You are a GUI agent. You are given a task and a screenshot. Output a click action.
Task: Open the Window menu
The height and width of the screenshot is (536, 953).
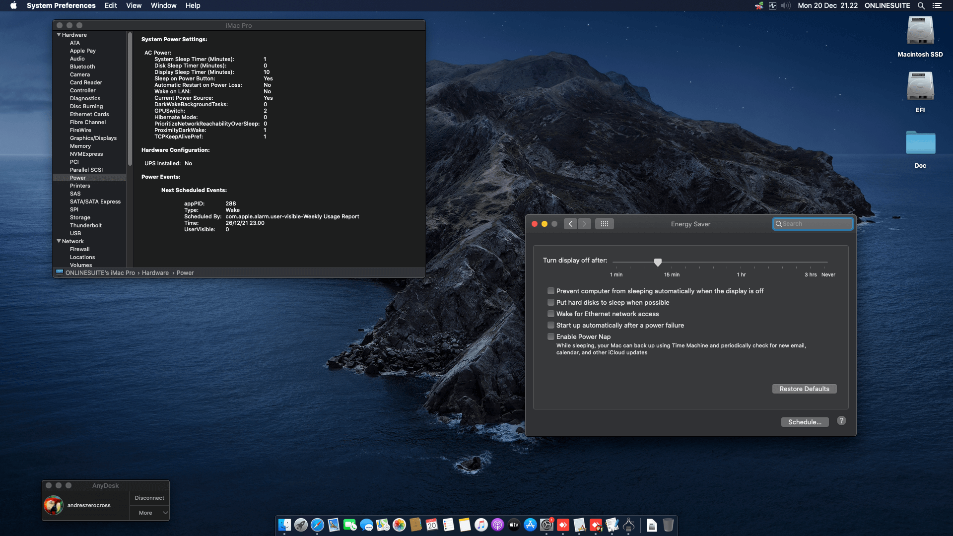(163, 5)
